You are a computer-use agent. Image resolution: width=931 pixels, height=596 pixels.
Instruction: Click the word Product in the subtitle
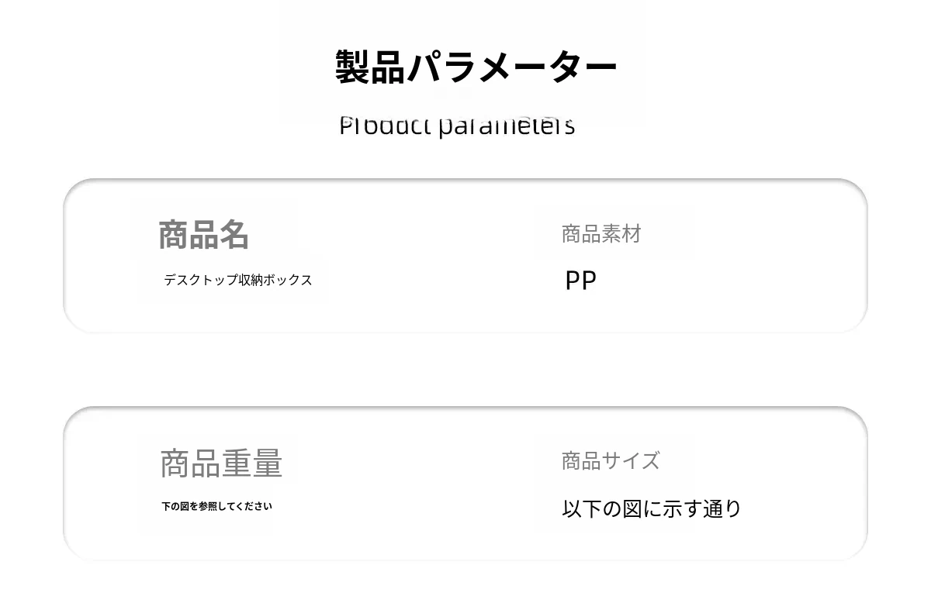click(x=385, y=126)
